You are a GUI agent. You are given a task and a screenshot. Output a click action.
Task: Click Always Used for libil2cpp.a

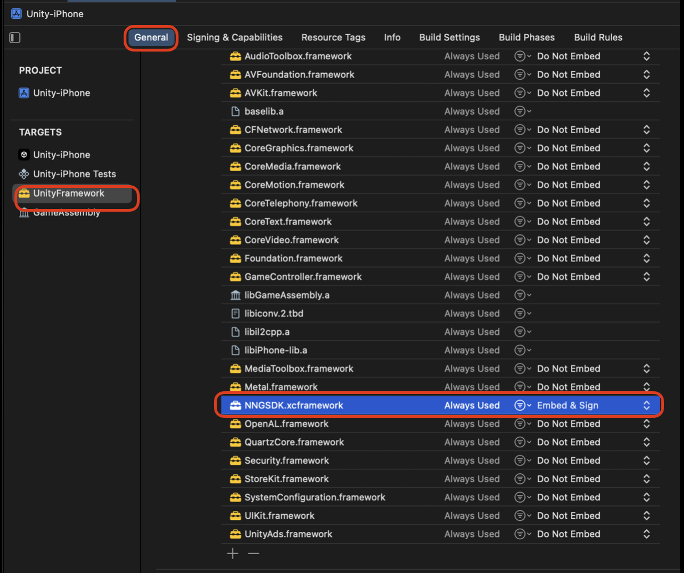click(472, 332)
